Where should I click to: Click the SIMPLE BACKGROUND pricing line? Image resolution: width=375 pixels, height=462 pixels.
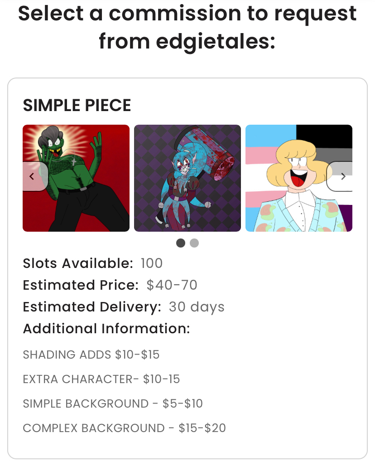113,404
